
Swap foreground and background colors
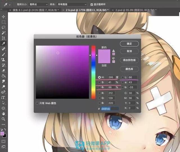click(x=5, y=129)
